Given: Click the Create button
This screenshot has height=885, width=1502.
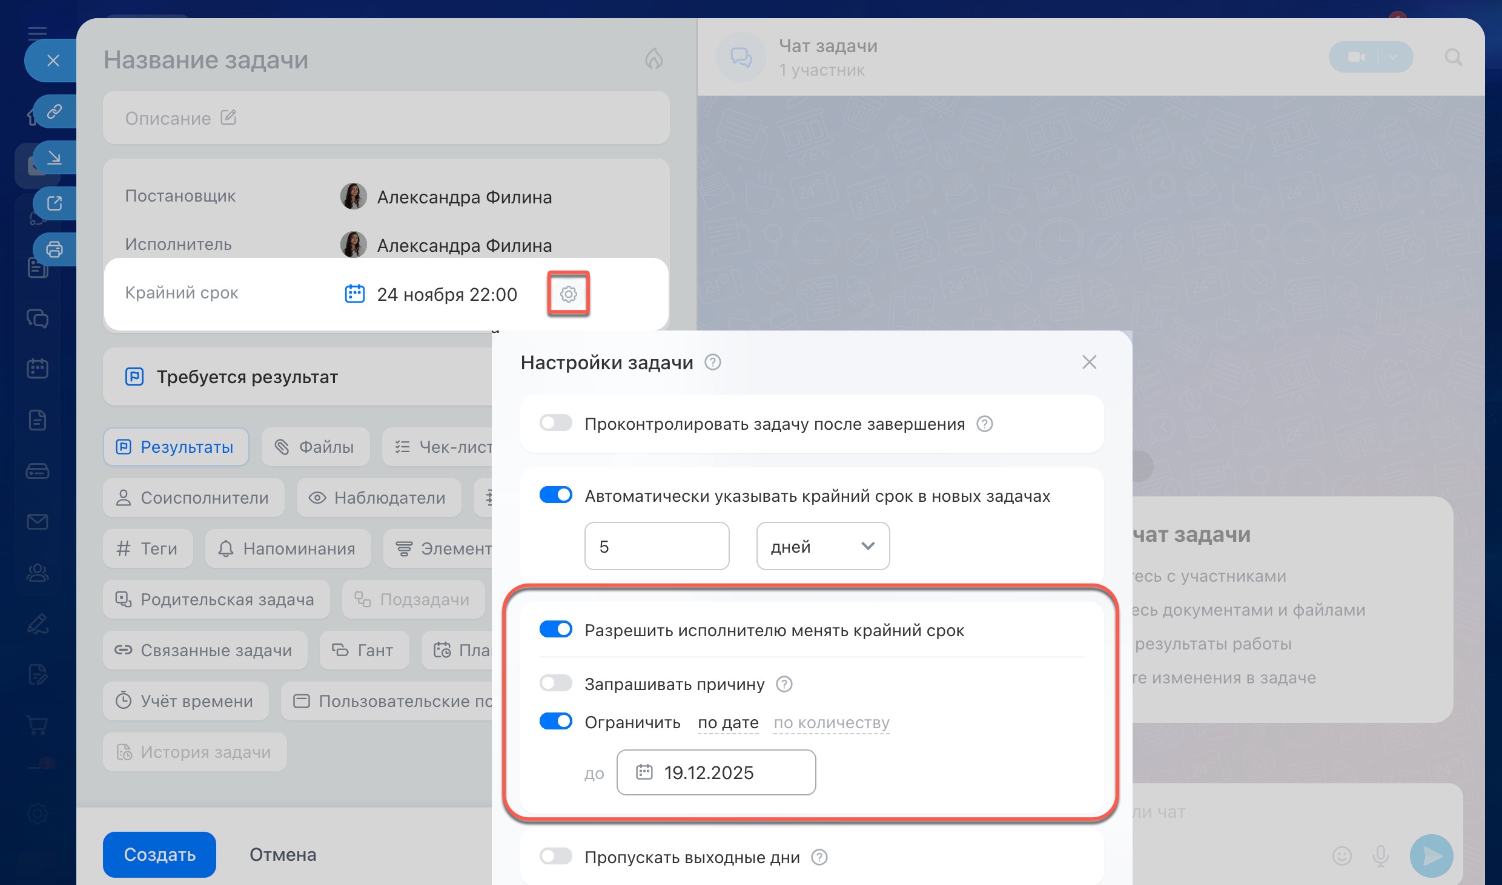Looking at the screenshot, I should click(x=159, y=854).
